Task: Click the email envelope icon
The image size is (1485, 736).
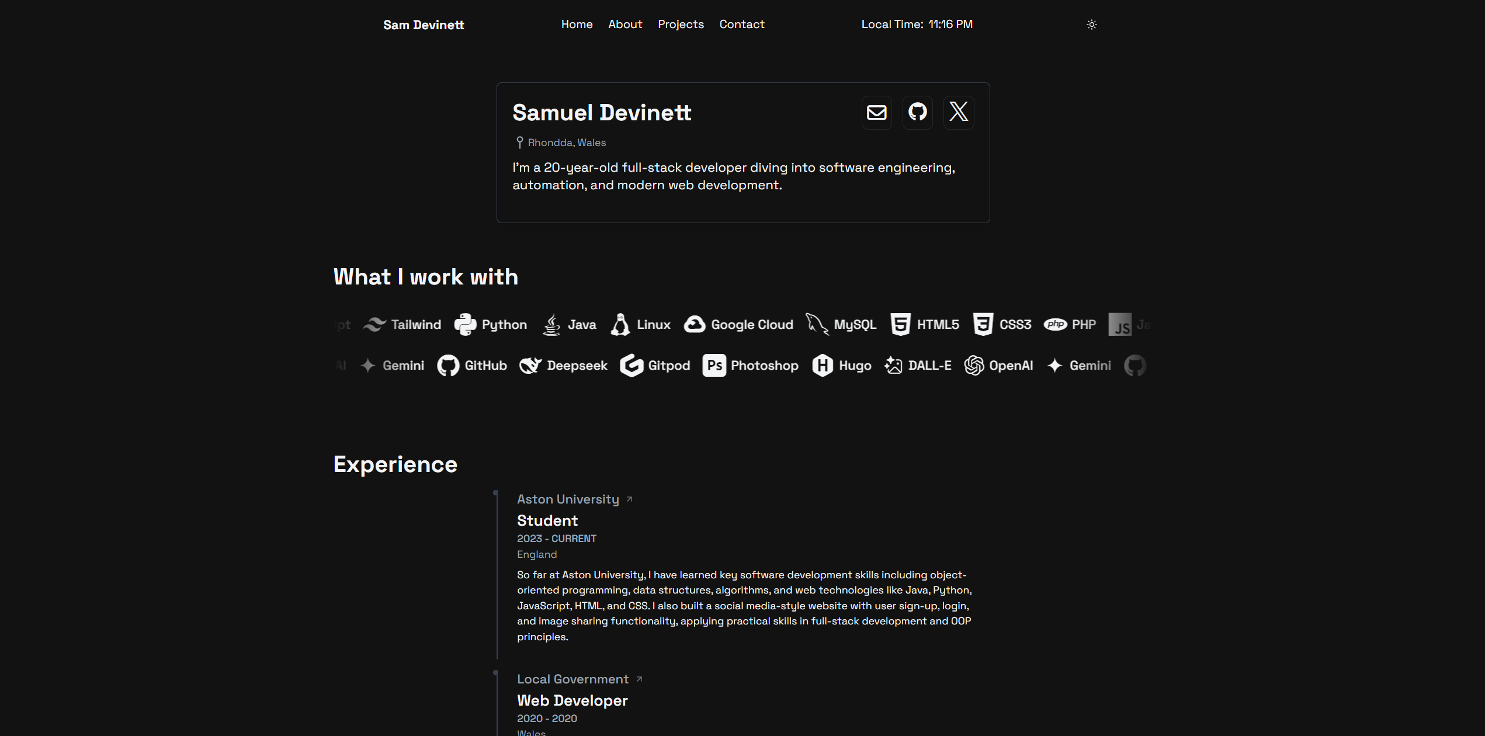Action: pyautogui.click(x=876, y=112)
